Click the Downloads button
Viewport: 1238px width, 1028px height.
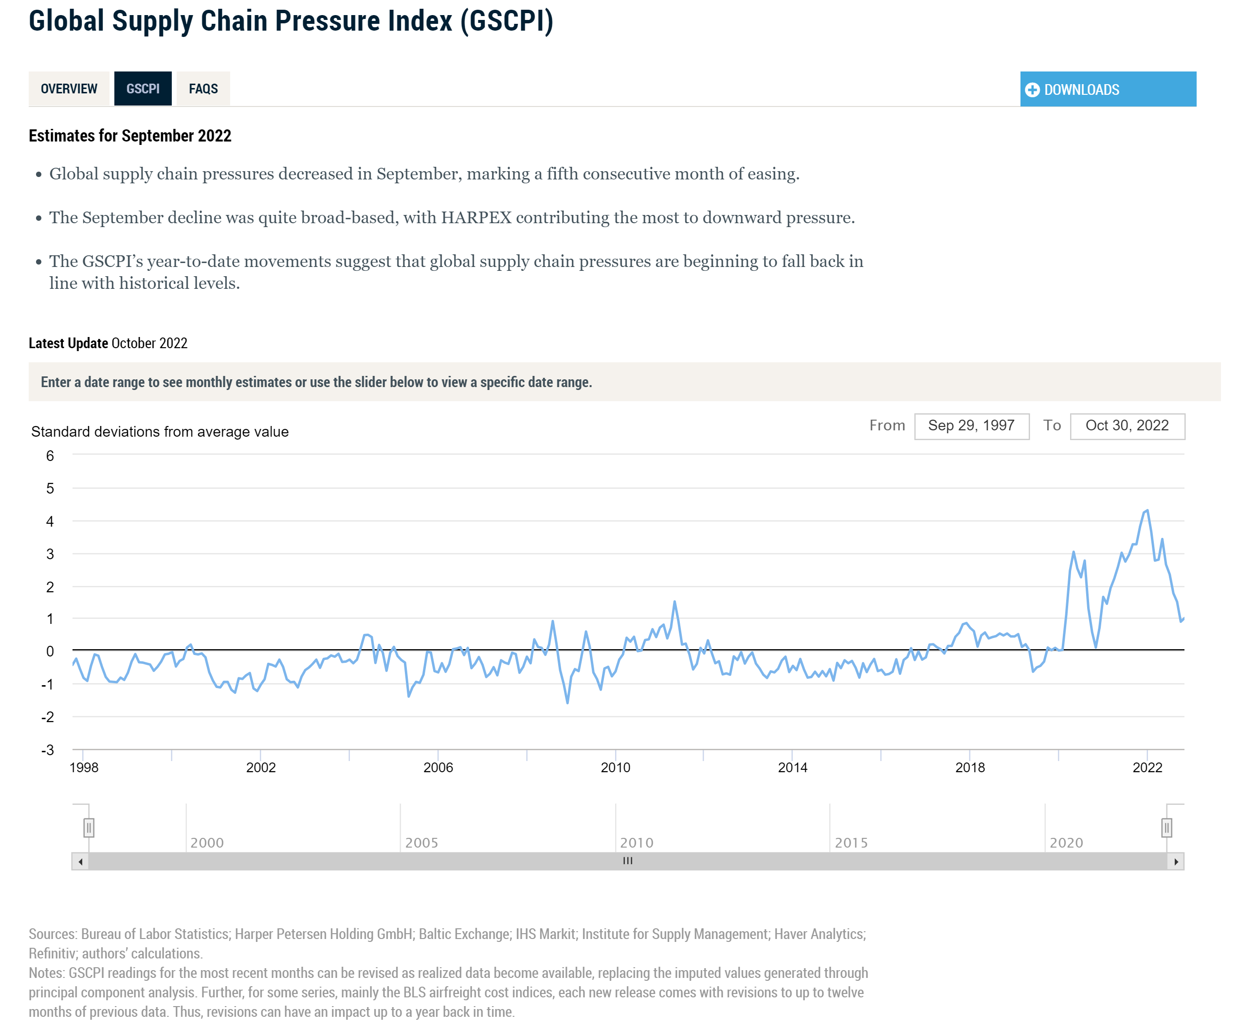(1107, 89)
